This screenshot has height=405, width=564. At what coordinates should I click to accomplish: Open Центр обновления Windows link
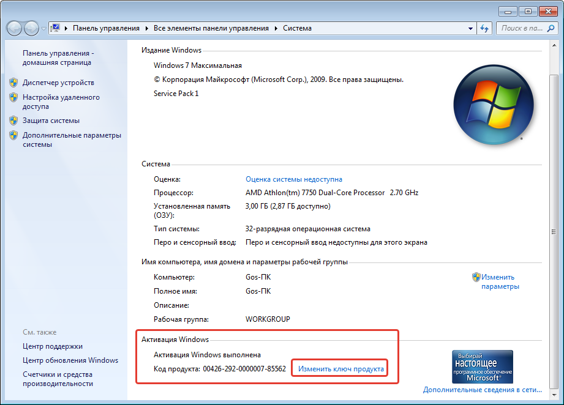[x=70, y=360]
